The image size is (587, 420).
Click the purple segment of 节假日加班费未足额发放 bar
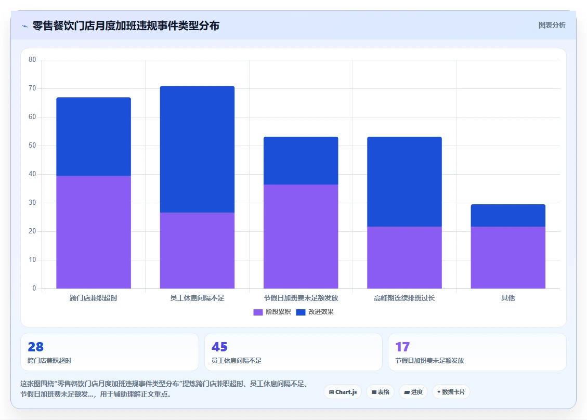pyautogui.click(x=301, y=237)
